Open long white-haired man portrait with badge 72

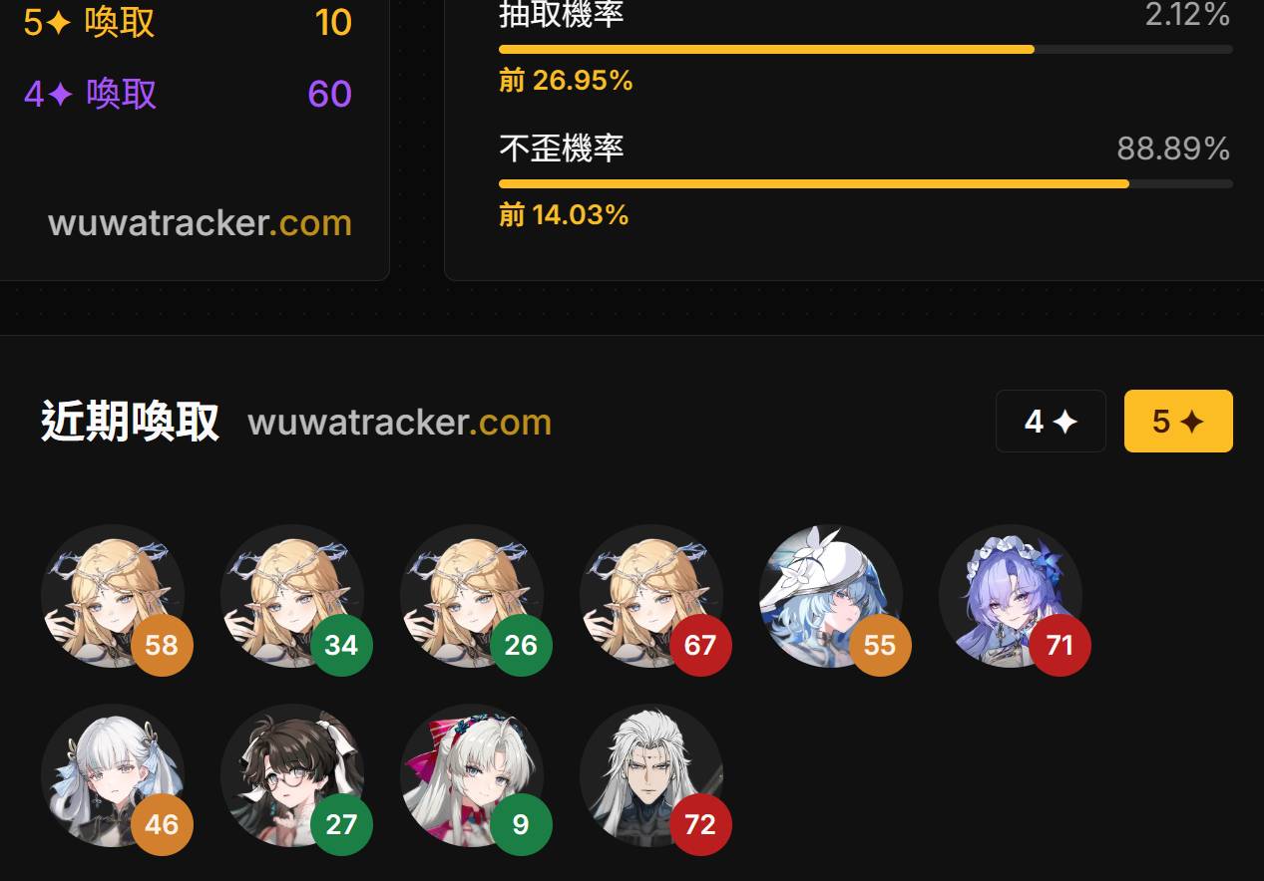[651, 776]
